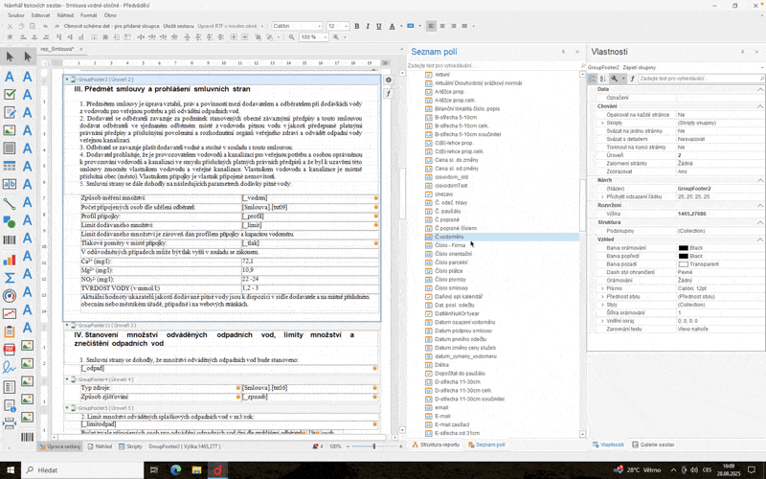The image size is (766, 479).
Task: Open the Skripty view in bottom bar
Action: (130, 446)
